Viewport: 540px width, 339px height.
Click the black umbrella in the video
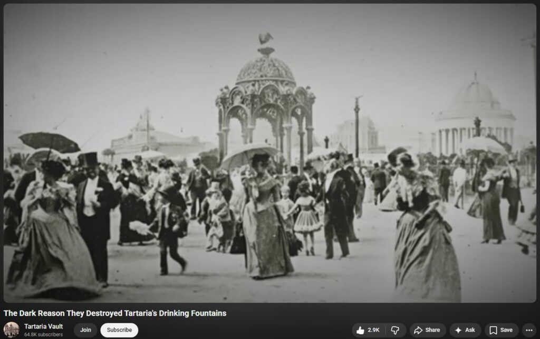pyautogui.click(x=49, y=141)
